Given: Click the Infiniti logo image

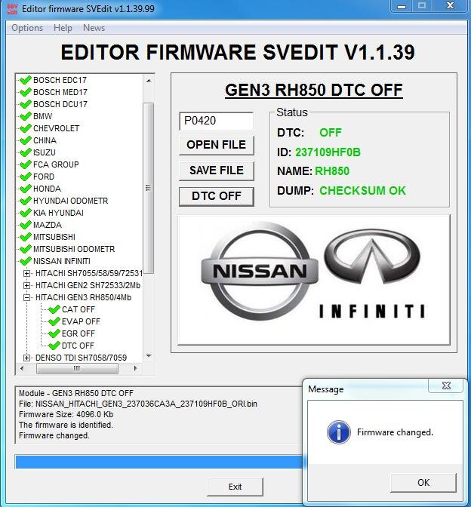Looking at the screenshot, I should 372,273.
